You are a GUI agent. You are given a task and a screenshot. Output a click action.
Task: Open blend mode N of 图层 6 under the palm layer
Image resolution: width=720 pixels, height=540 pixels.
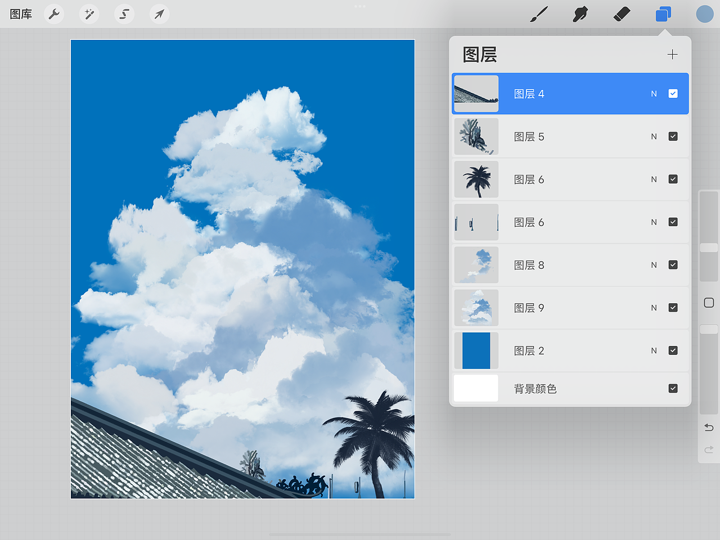pyautogui.click(x=654, y=222)
